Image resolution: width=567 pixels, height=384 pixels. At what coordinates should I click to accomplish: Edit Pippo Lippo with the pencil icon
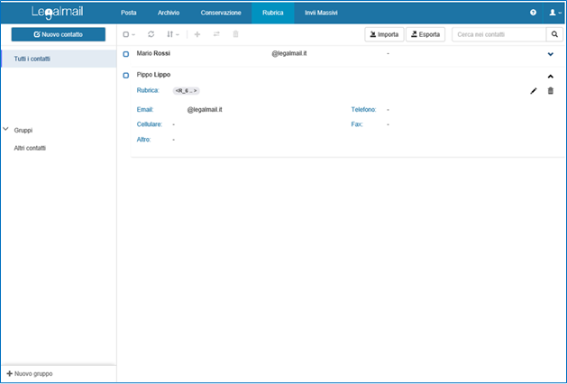(x=533, y=91)
